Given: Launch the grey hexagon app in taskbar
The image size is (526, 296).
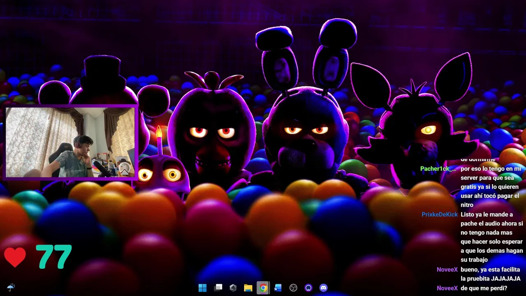Looking at the screenshot, I should pos(233,288).
